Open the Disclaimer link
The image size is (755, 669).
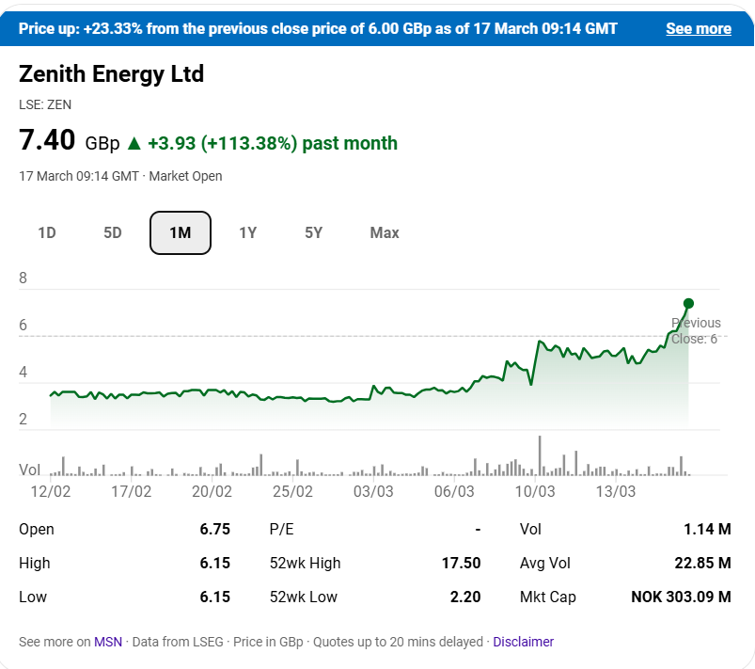click(x=523, y=642)
